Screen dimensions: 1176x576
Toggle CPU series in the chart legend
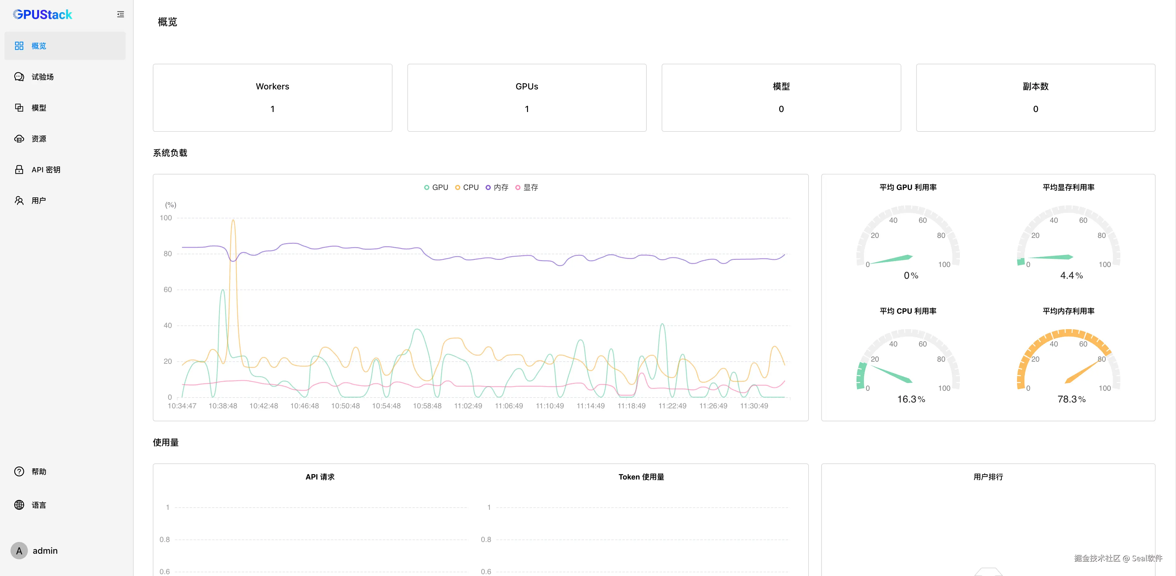coord(466,187)
